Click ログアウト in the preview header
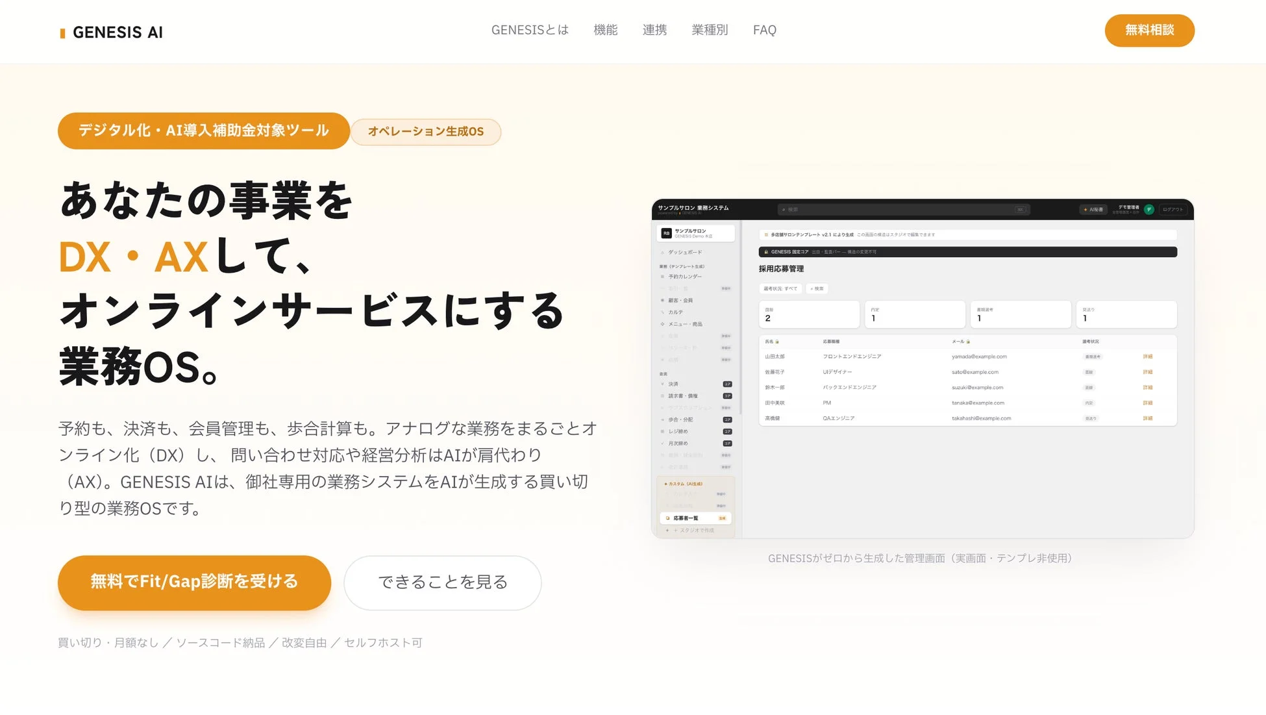 [x=1173, y=210]
